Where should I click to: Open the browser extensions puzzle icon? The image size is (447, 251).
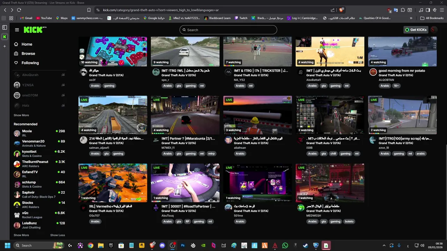click(x=403, y=10)
